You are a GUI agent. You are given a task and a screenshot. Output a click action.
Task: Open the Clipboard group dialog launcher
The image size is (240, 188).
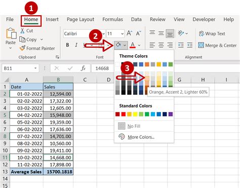pyautogui.click(x=57, y=57)
